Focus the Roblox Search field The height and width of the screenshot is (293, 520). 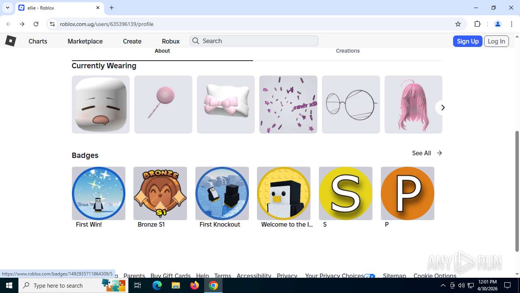pyautogui.click(x=254, y=41)
